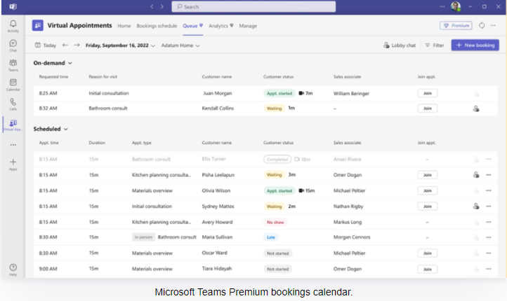The image size is (507, 301).
Task: Join Olivia Wilson's appointment
Action: point(428,190)
